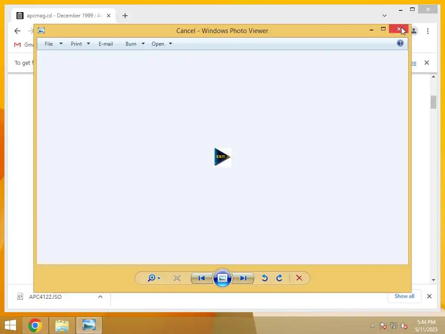This screenshot has height=334, width=445.
Task: Open the File menu
Action: pos(49,44)
